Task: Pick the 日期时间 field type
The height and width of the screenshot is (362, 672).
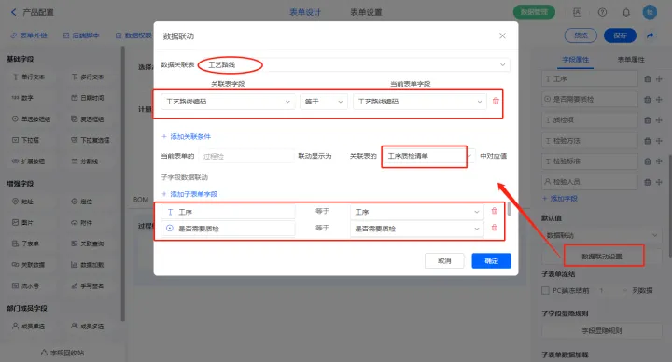Action: (88, 98)
